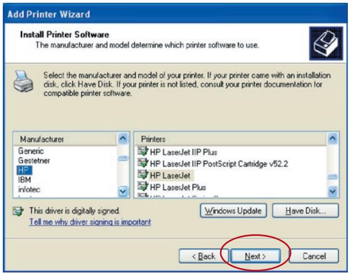Select infotec manufacturer entry
The image size is (349, 273).
tap(29, 189)
